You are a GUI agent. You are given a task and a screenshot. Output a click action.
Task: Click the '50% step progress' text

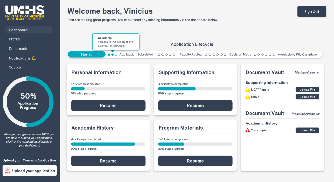coord(171,94)
